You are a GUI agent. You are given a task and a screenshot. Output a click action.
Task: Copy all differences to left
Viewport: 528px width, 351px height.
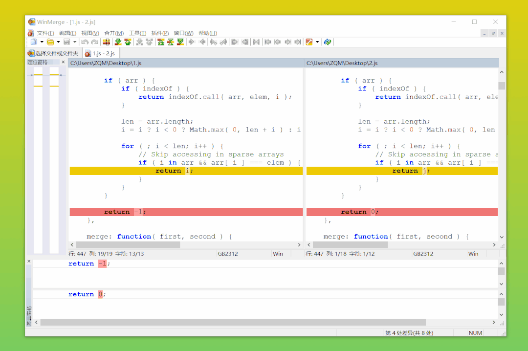pyautogui.click(x=245, y=42)
